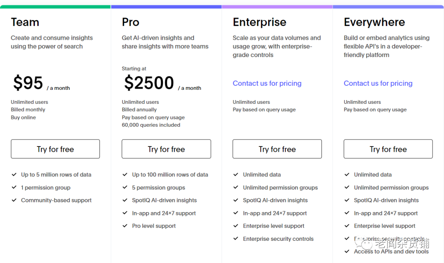444x263 pixels.
Task: Select the Everywhere plan heading
Action: (x=374, y=22)
